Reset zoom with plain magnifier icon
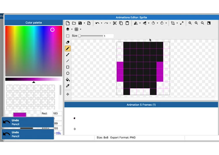Viewport: 219px width, 155px height. tap(202, 23)
